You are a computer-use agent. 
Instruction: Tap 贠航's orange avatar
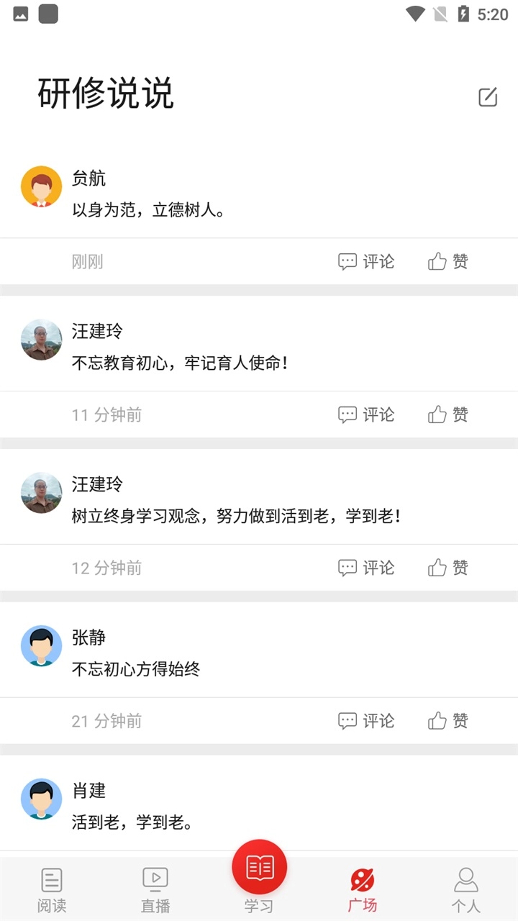(x=41, y=186)
